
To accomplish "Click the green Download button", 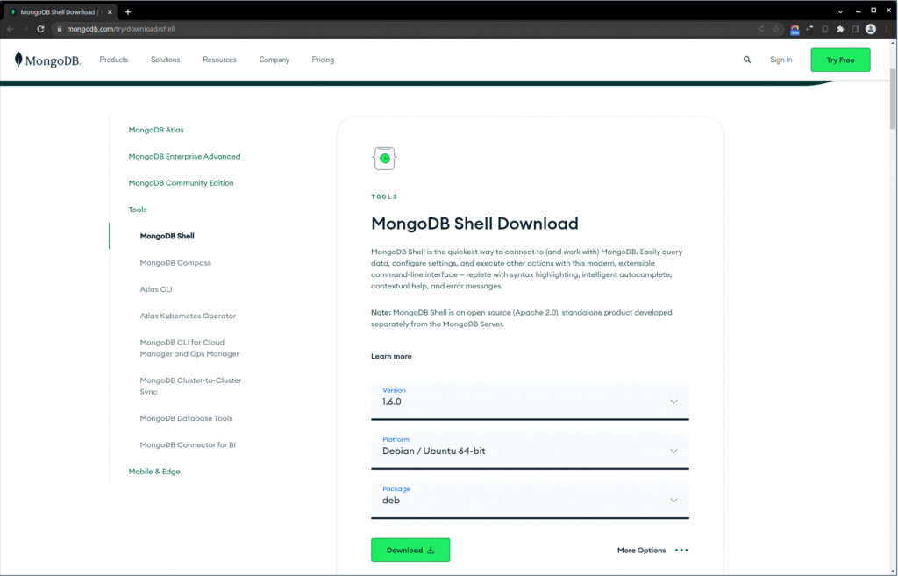I will [410, 551].
